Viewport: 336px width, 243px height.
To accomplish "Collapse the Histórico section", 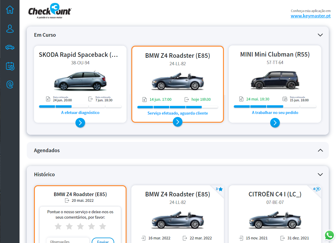I will tap(320, 174).
